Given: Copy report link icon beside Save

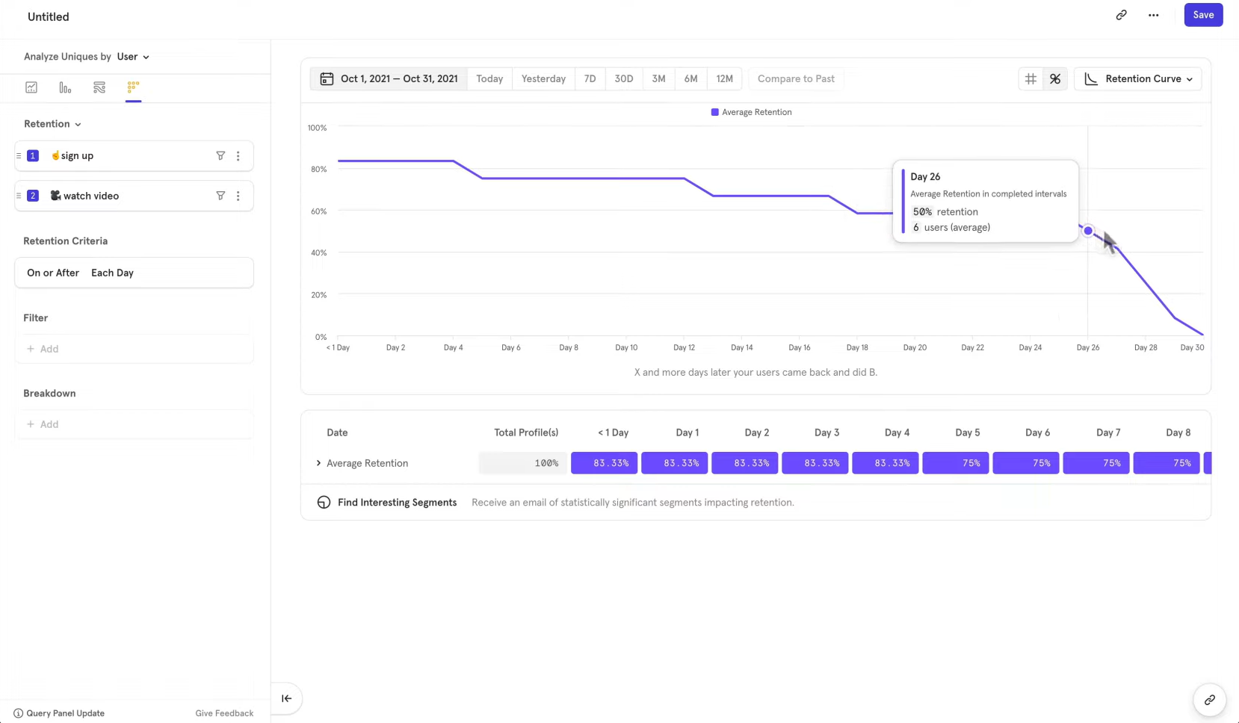Looking at the screenshot, I should [1121, 15].
